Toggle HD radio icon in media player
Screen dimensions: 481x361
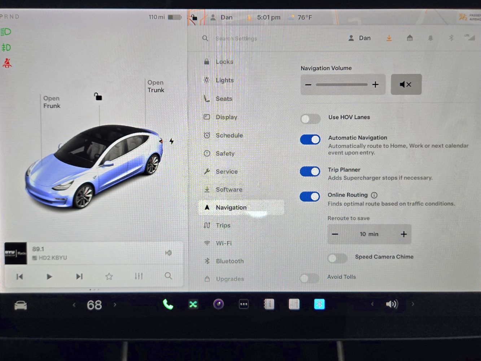[x=169, y=253]
